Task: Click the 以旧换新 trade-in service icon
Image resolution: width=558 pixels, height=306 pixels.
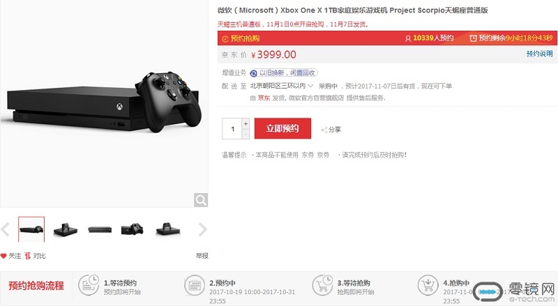Action: click(x=253, y=73)
